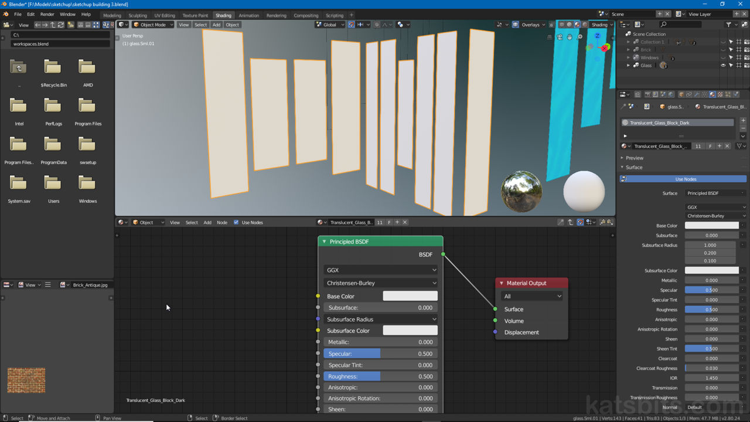Click the file browser back arrow
Viewport: 750px width, 422px height.
coord(37,25)
